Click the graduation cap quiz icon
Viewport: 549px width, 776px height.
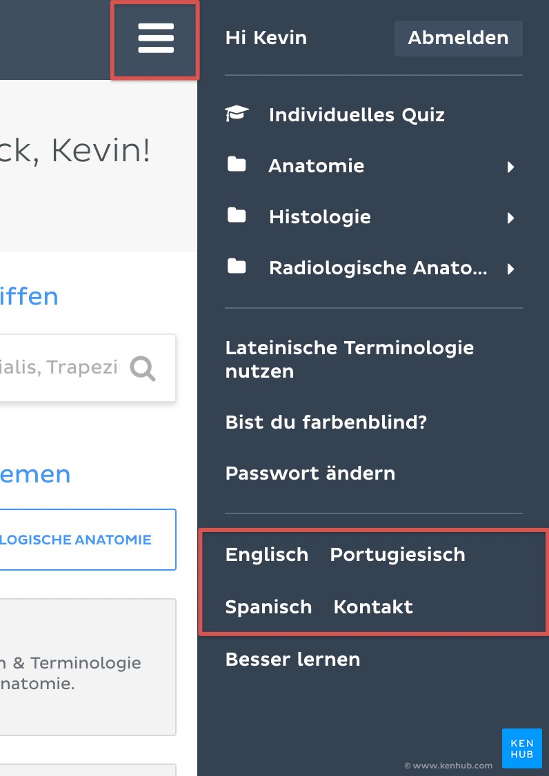click(x=237, y=114)
